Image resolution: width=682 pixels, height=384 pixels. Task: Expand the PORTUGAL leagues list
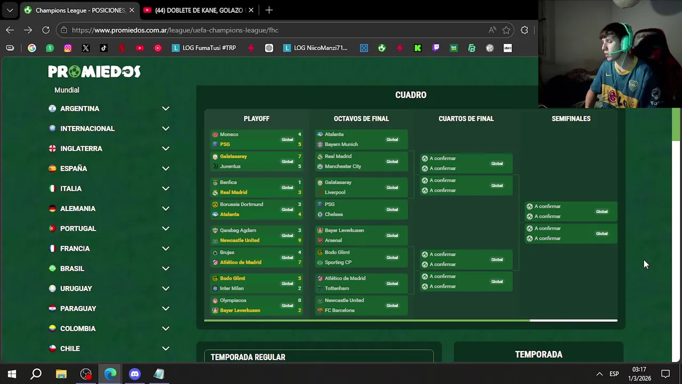click(166, 228)
